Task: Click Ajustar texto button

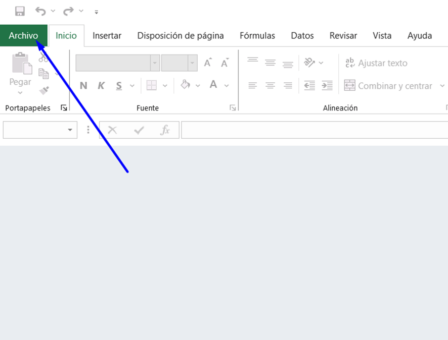Action: 376,63
